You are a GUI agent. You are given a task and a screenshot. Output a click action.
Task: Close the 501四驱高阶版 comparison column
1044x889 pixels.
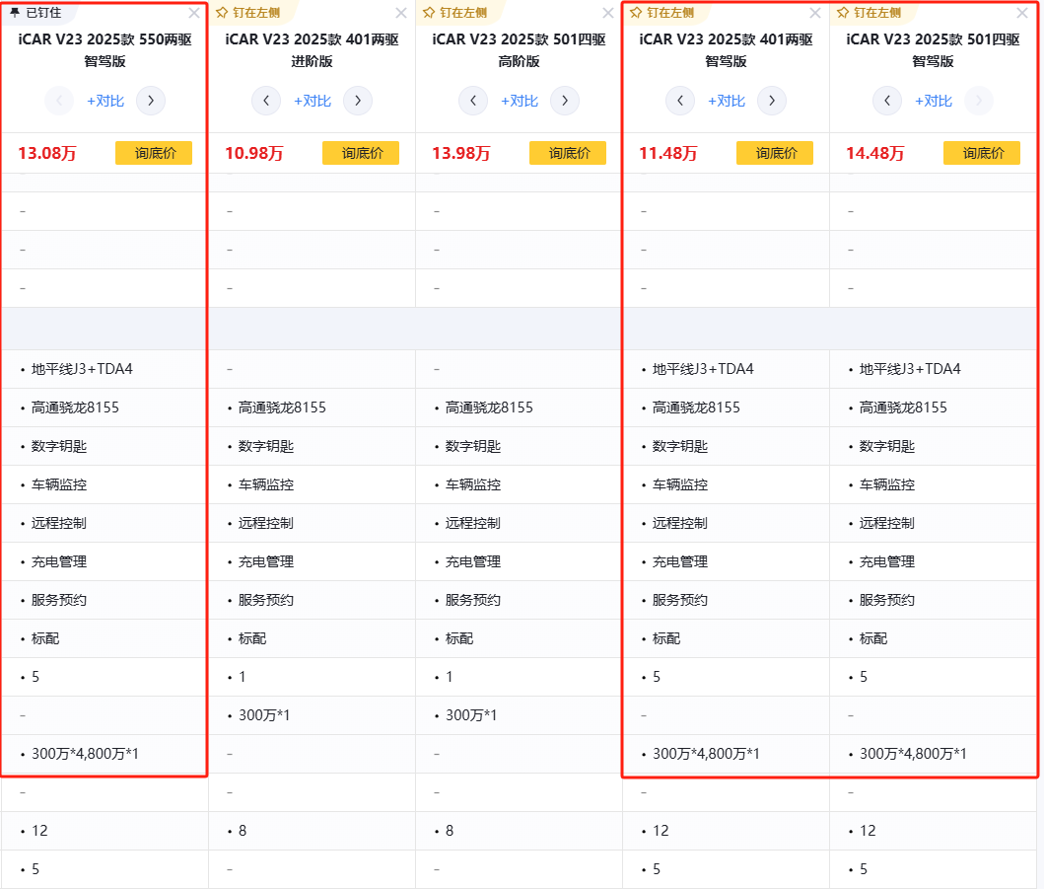tap(608, 13)
